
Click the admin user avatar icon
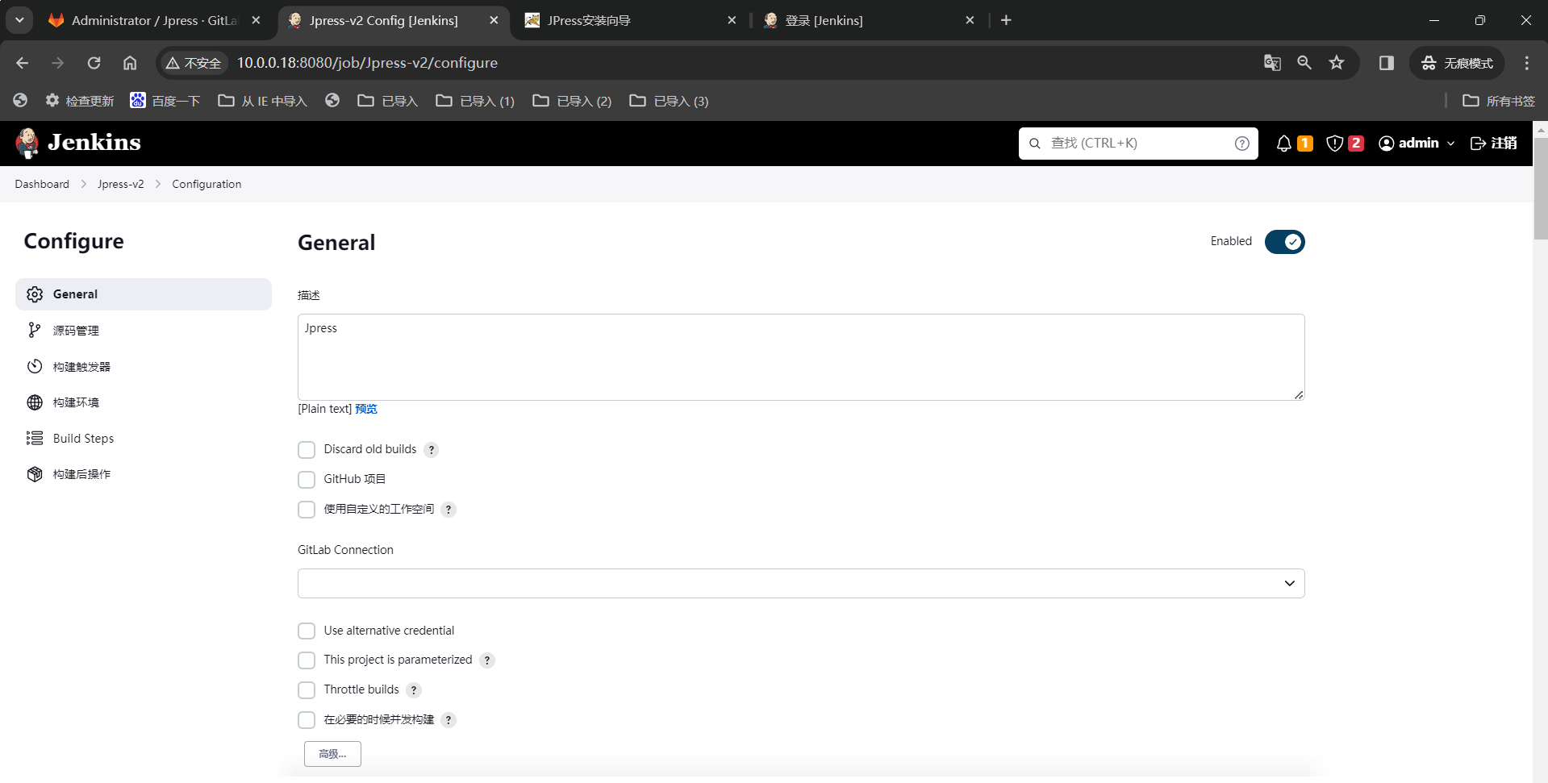click(1386, 144)
